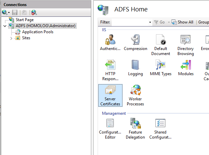Open Configuration Editor
The height and width of the screenshot is (155, 209).
coord(110,129)
